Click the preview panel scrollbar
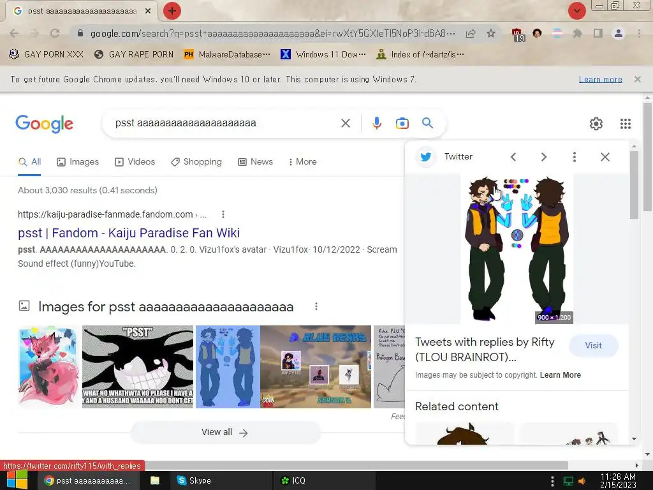 point(634,184)
